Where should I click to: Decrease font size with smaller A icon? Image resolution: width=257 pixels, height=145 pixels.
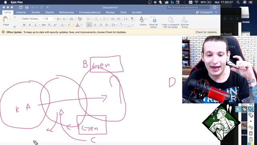click(65, 19)
